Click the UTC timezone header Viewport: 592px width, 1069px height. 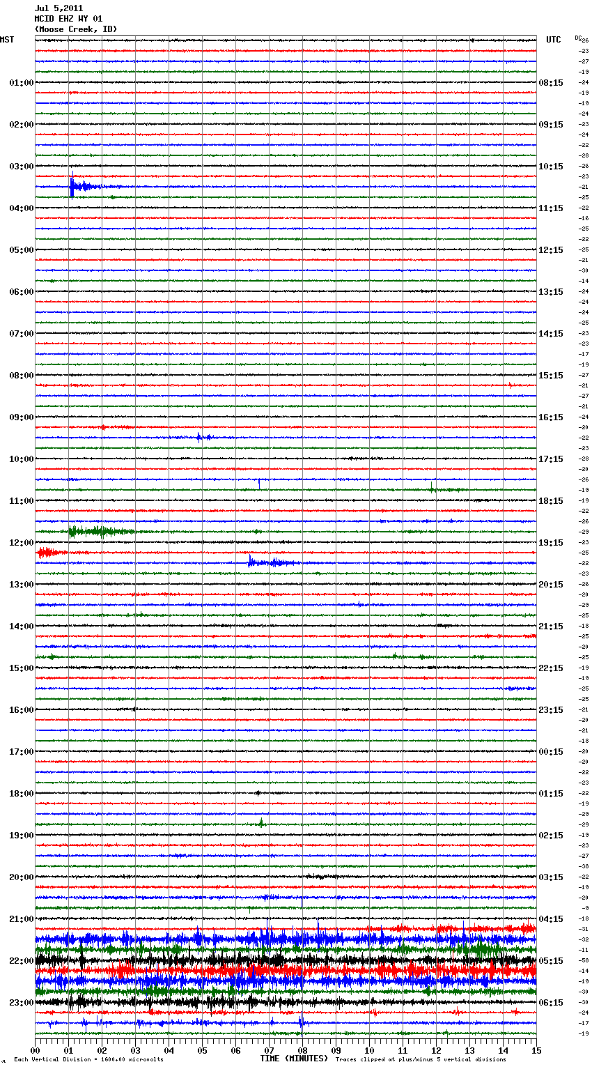(553, 40)
